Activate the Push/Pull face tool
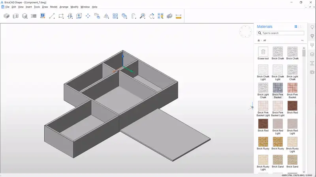316x177 pixels. click(70, 16)
